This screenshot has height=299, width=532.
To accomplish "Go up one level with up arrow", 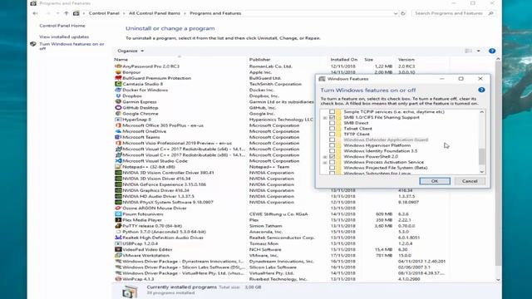I will [66, 13].
